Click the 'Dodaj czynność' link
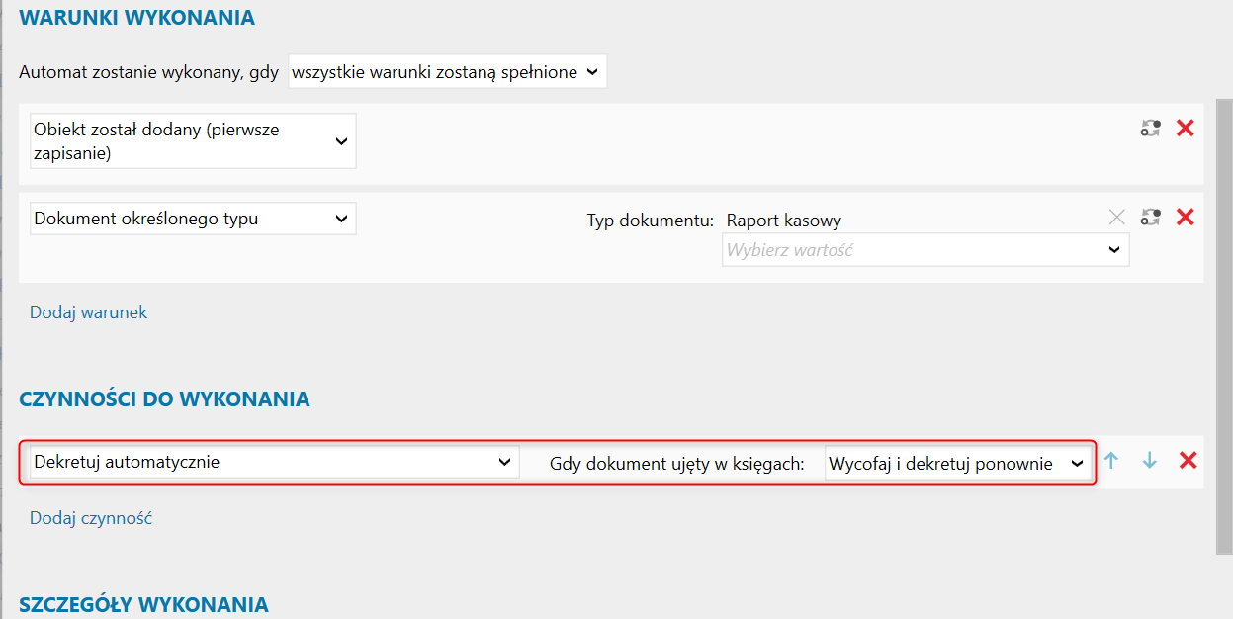 90,518
